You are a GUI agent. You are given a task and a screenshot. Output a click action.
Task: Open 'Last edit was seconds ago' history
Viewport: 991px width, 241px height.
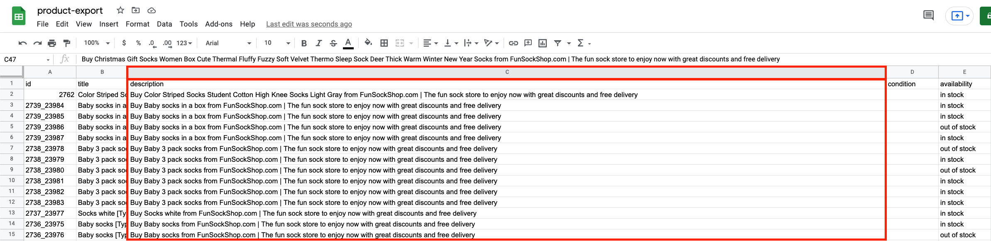point(309,24)
